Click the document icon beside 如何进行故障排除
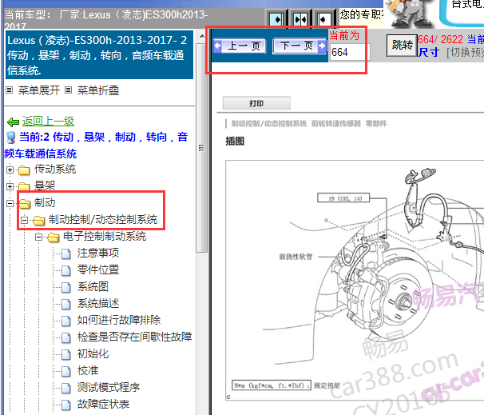The height and width of the screenshot is (415, 484). [65, 321]
